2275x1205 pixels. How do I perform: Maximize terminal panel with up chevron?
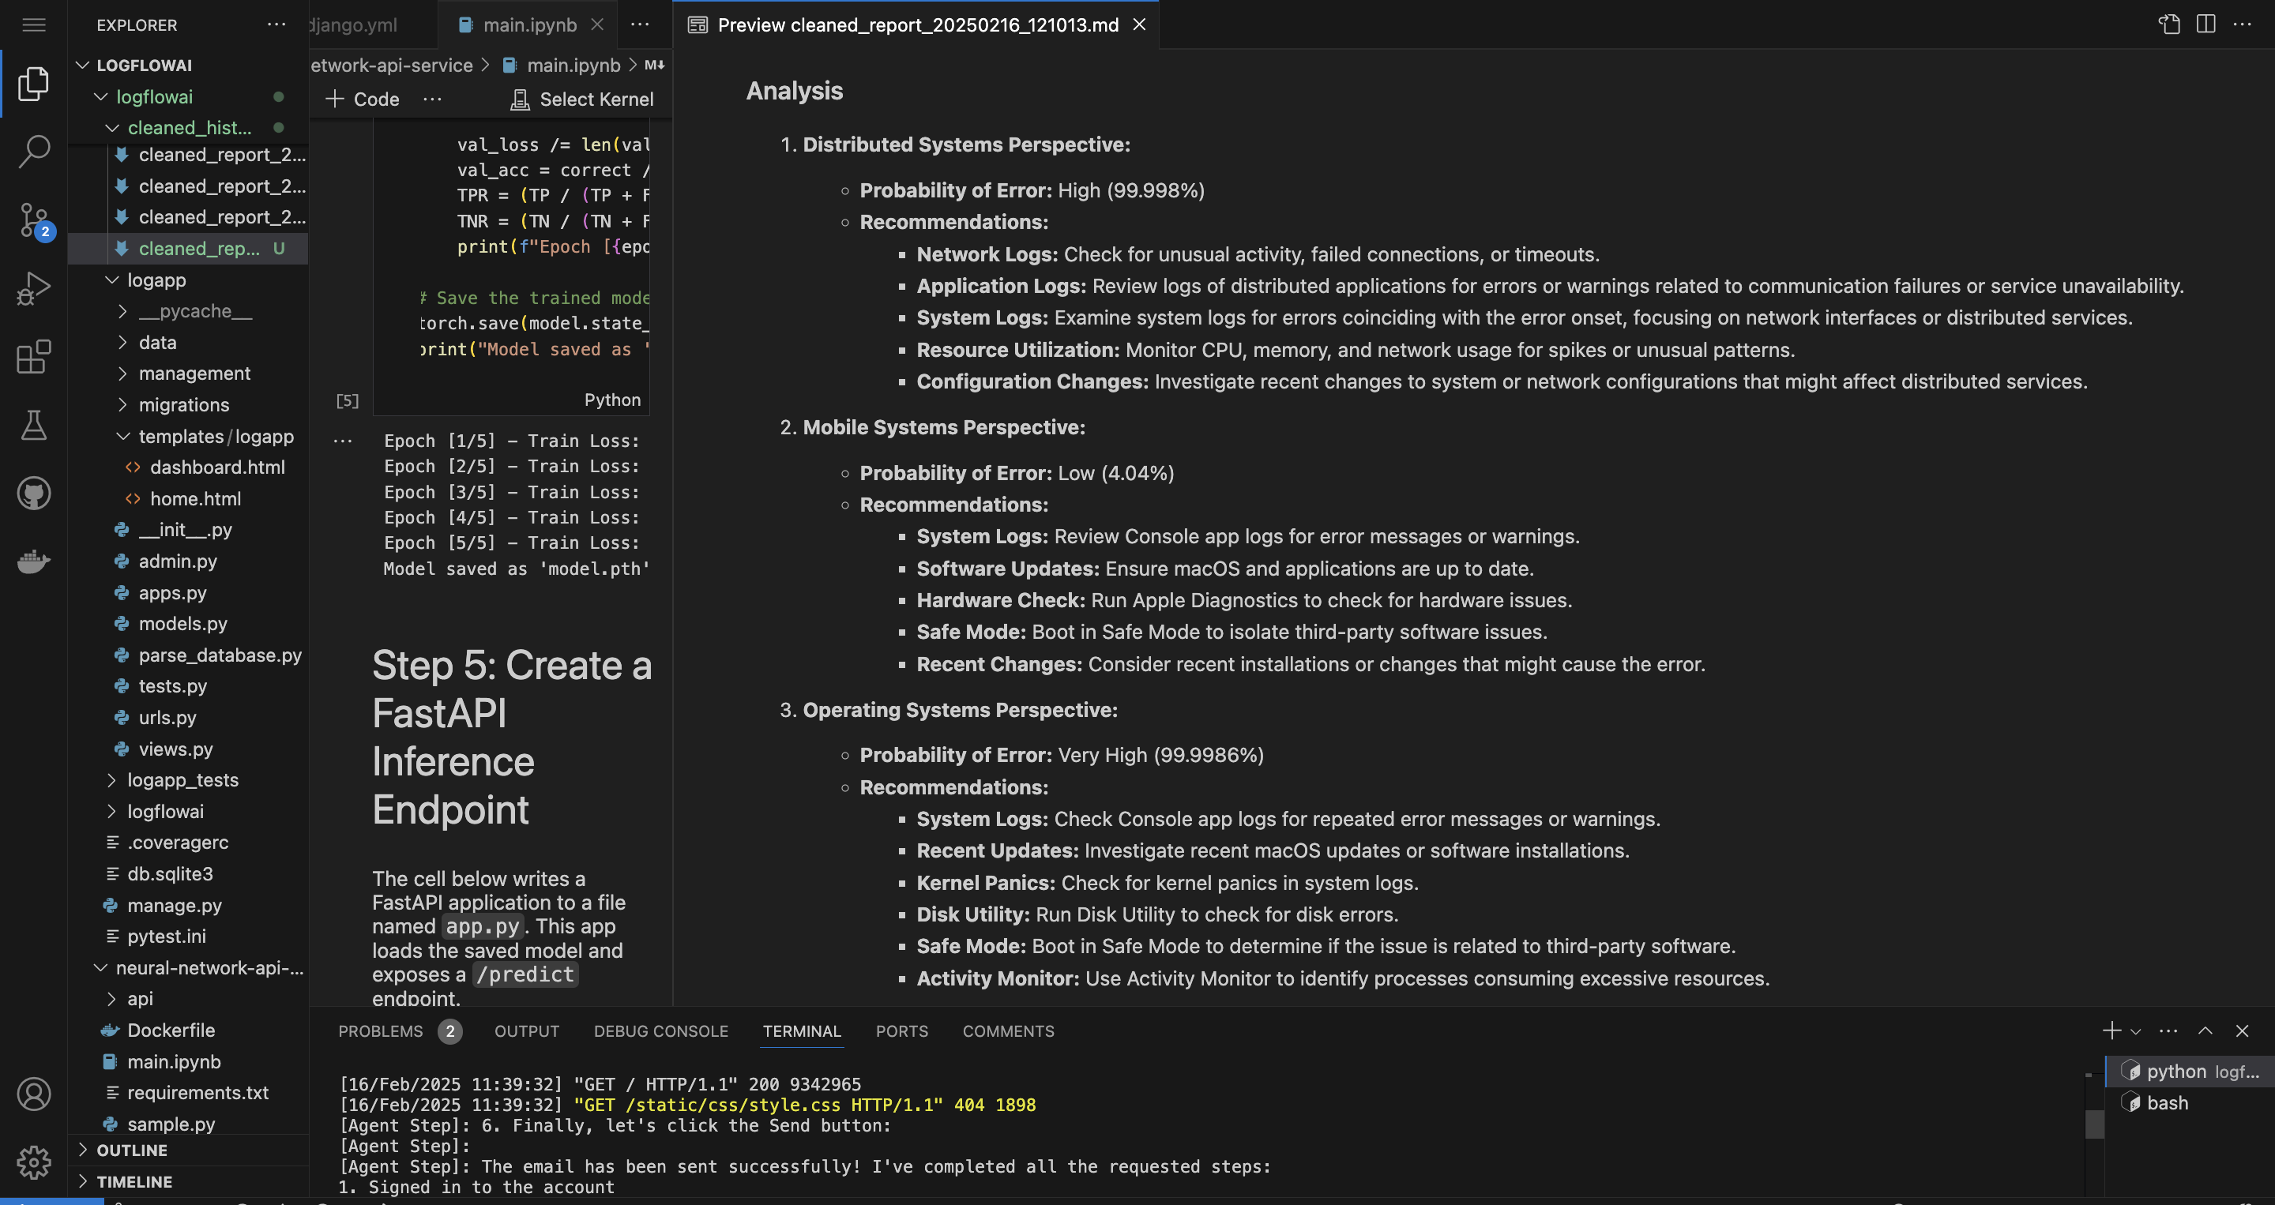click(2205, 1031)
